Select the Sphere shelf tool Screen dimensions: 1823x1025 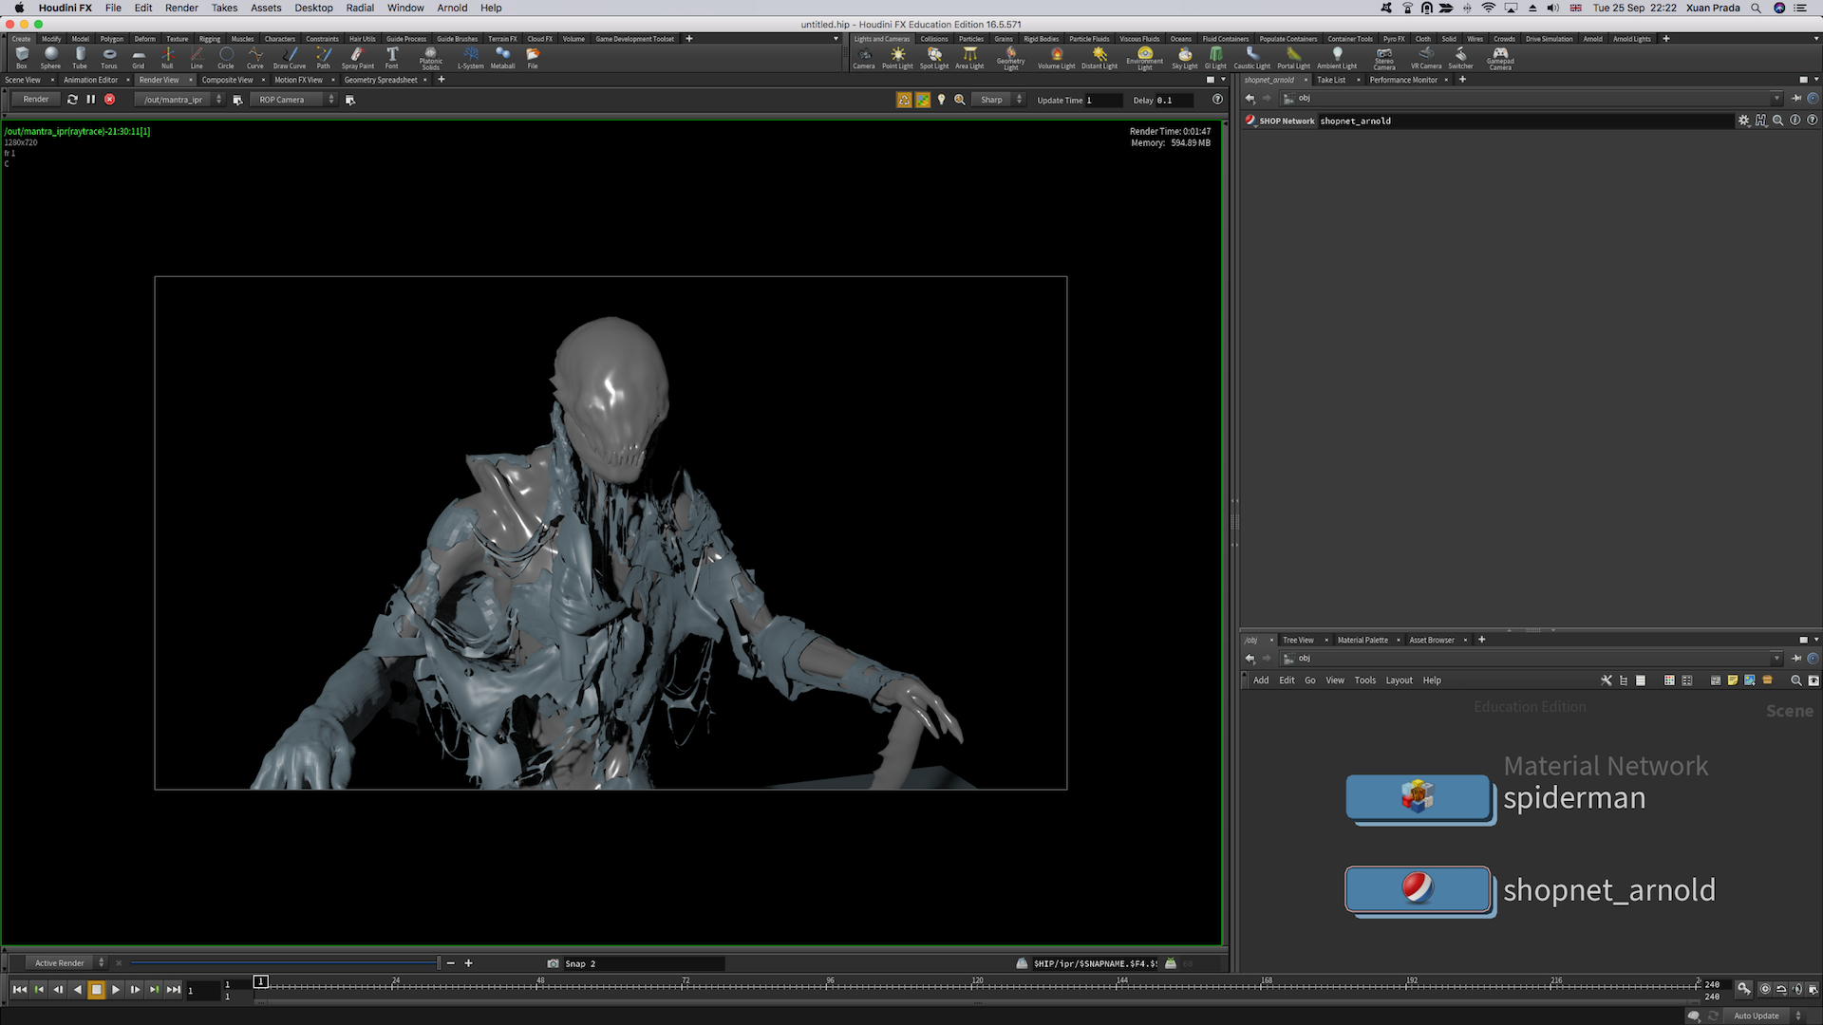coord(50,58)
